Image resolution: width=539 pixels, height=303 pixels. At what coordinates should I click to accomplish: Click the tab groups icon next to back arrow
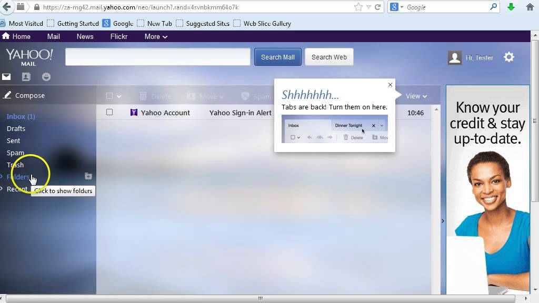pos(21,6)
